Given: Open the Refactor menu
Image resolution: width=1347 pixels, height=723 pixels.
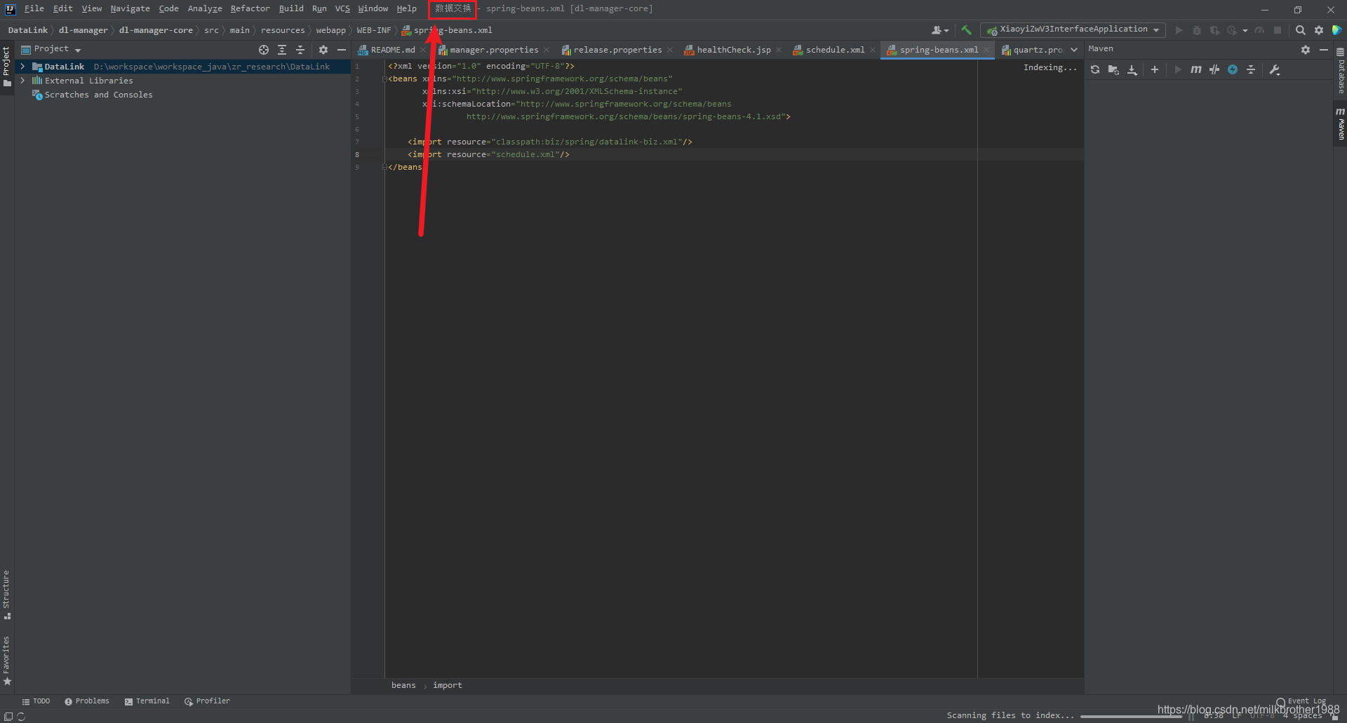Looking at the screenshot, I should tap(250, 8).
